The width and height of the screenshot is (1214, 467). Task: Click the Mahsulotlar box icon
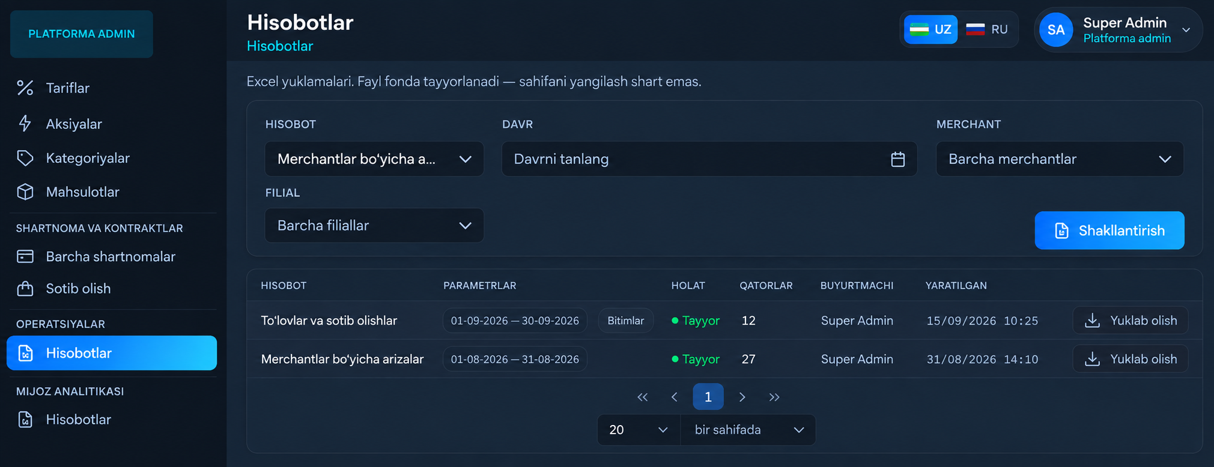coord(25,192)
